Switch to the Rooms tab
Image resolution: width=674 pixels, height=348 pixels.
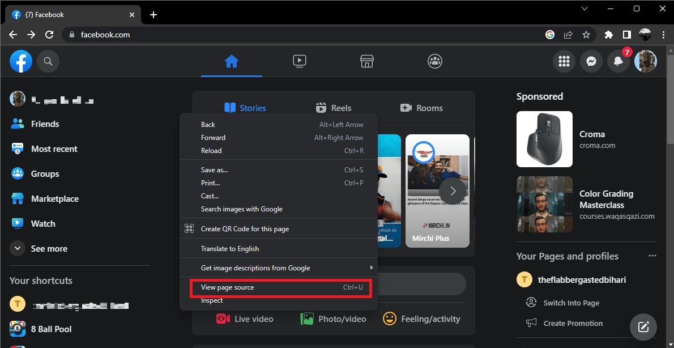[x=421, y=108]
